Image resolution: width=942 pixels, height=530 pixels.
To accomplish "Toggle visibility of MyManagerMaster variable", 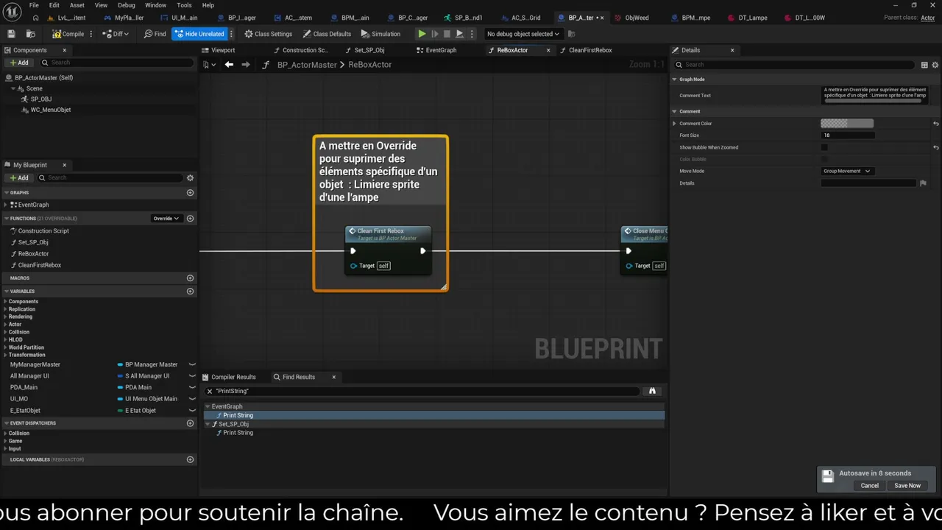I will tap(192, 364).
